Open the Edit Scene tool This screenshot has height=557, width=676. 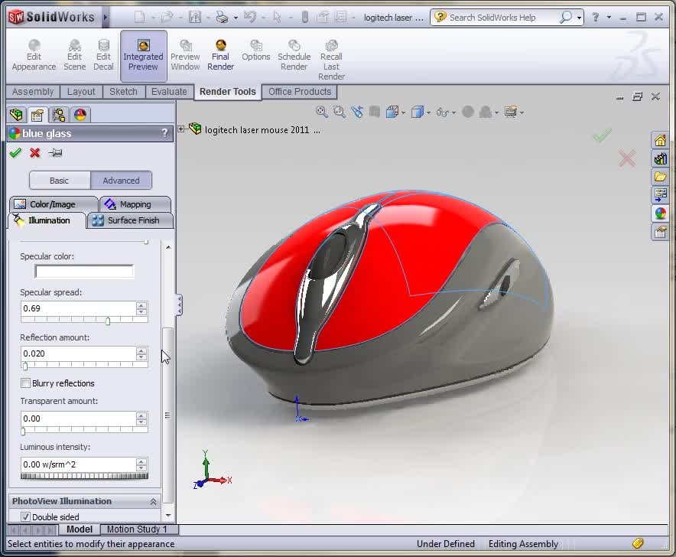click(x=75, y=55)
